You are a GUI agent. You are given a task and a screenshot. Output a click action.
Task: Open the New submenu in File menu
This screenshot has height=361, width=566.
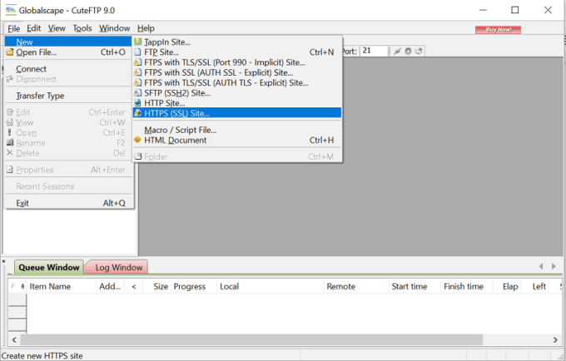68,42
